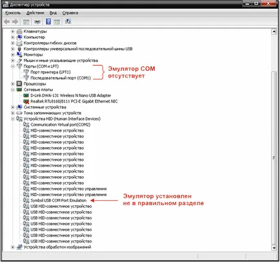
Task: Open the Действие menu
Action: (x=35, y=13)
